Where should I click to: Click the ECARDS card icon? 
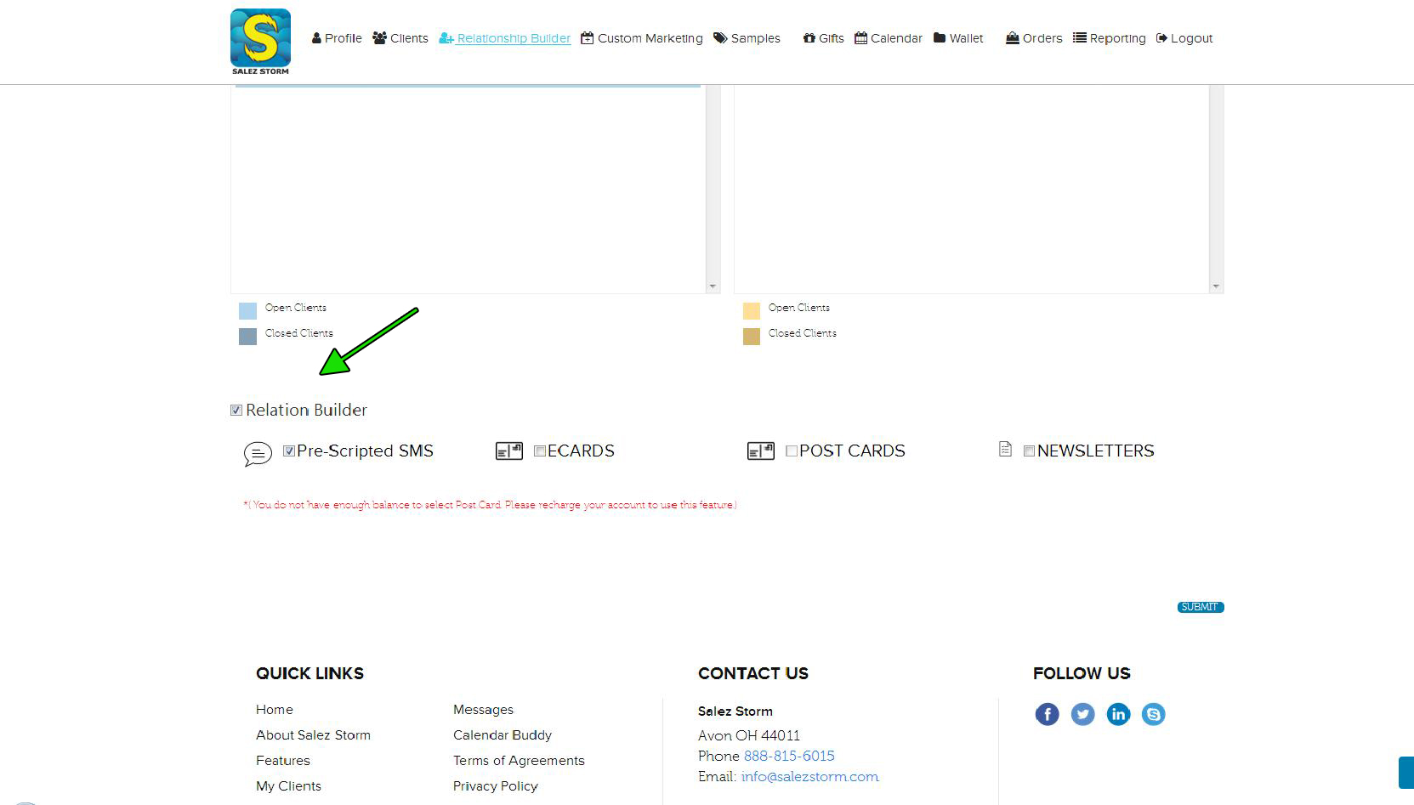(x=509, y=451)
